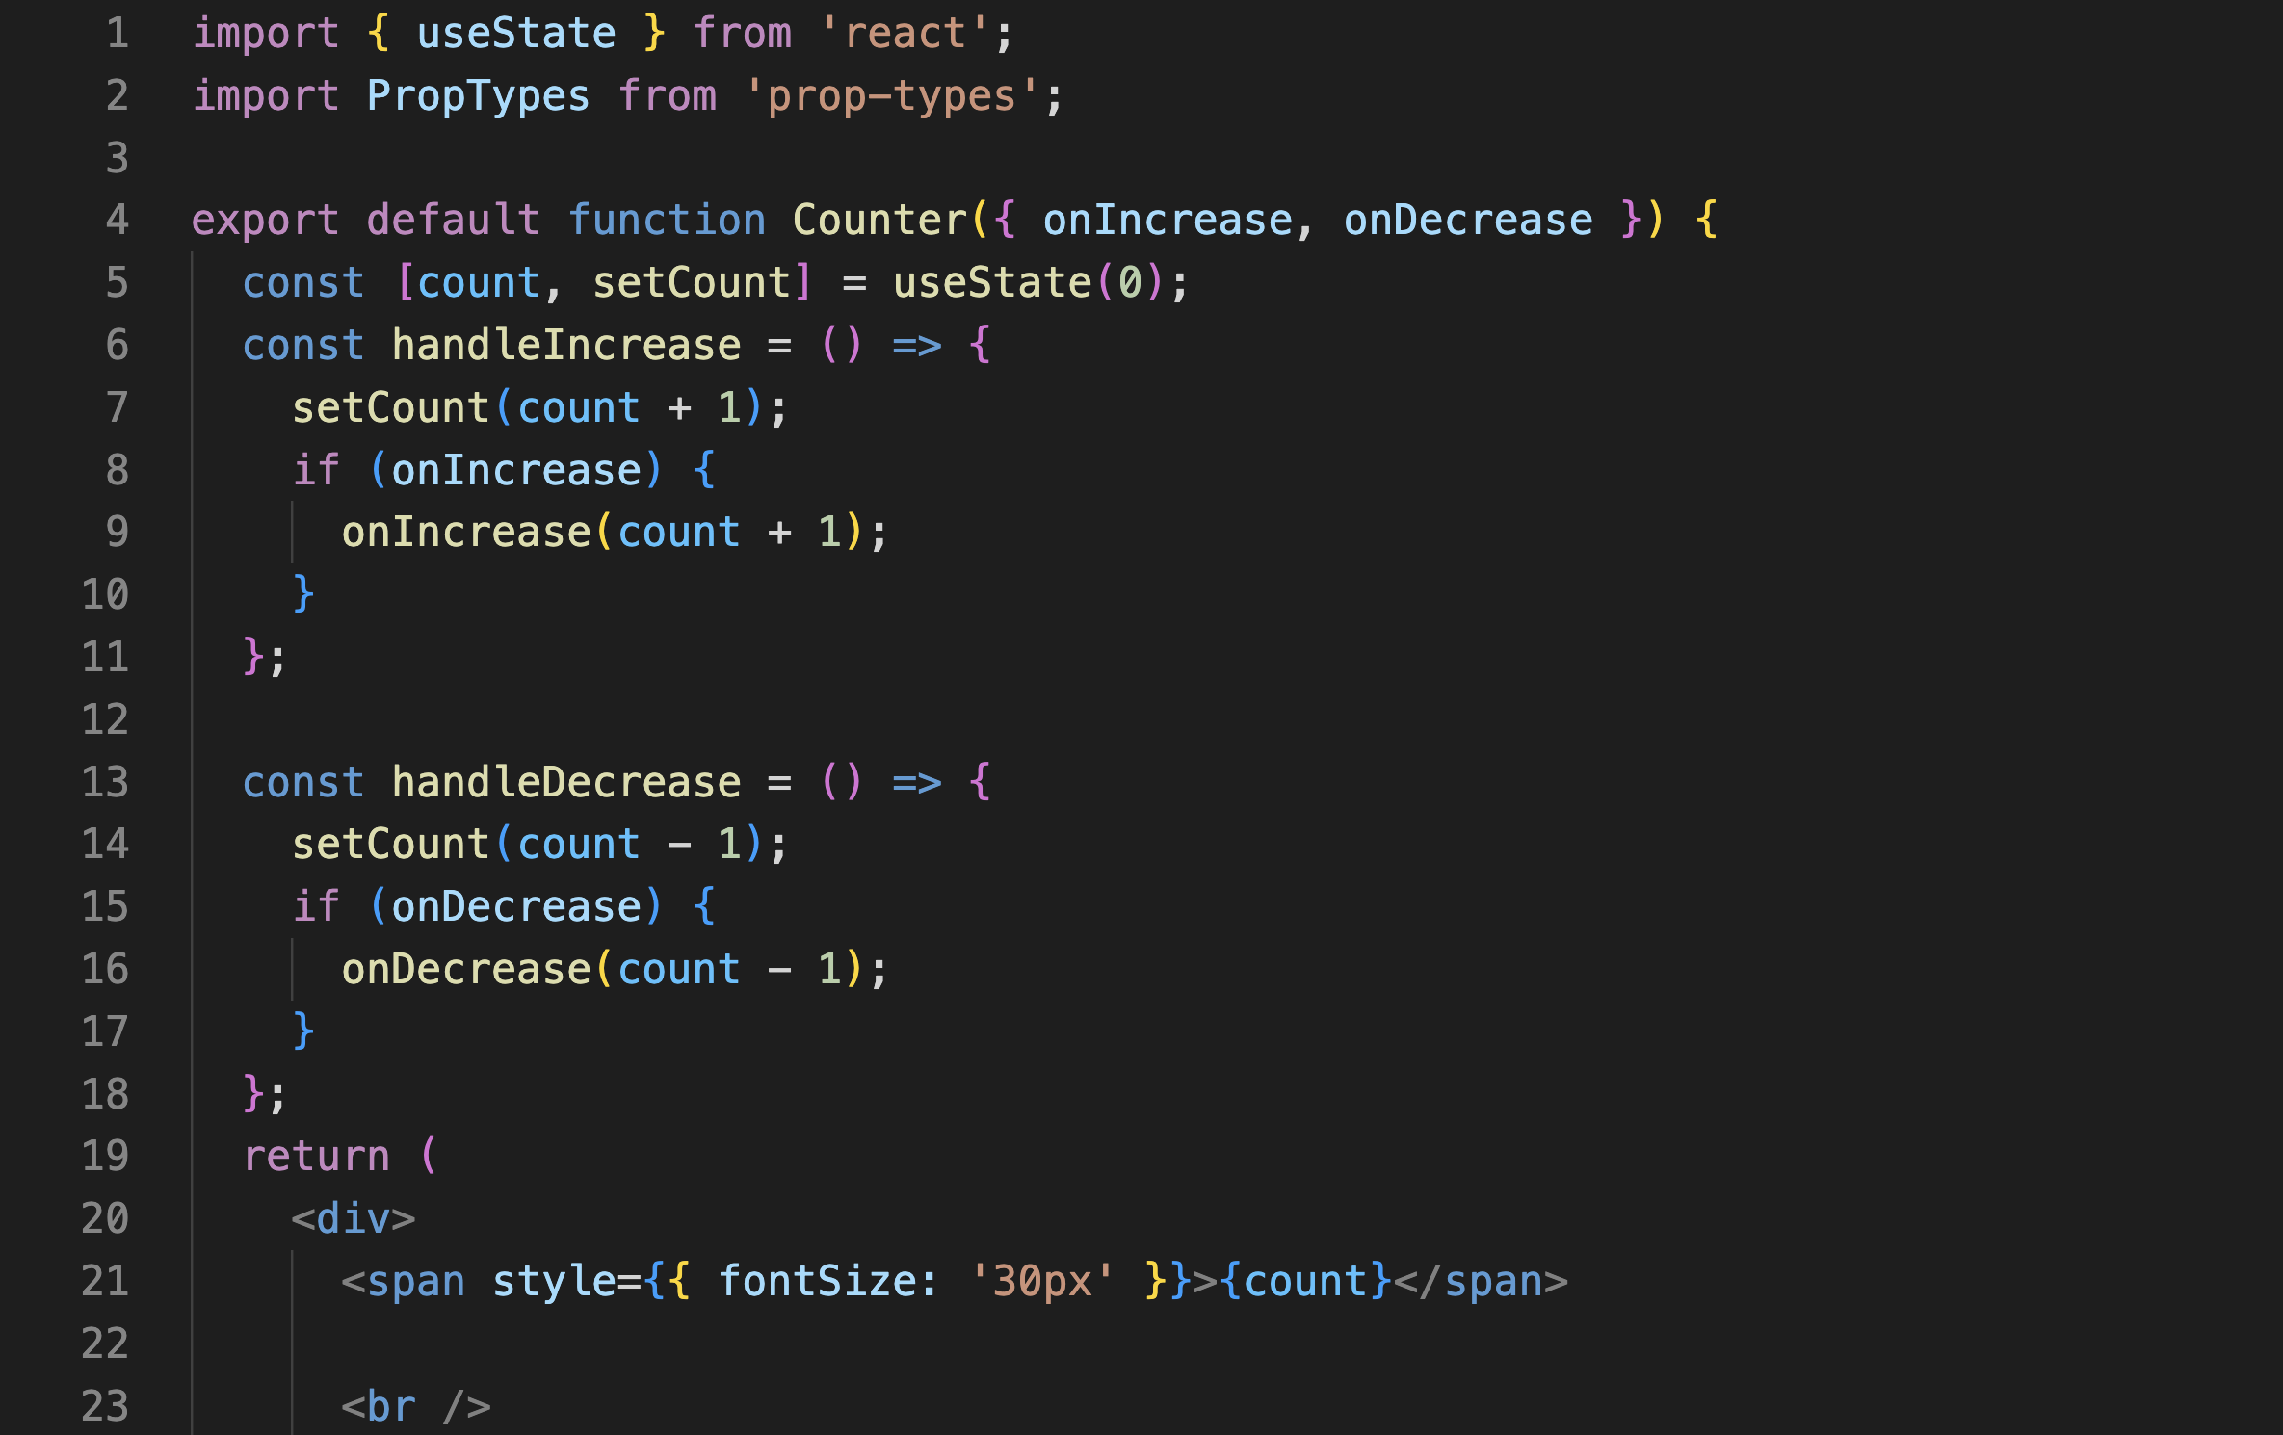Click handleDecrease declaration on line 13

[566, 782]
